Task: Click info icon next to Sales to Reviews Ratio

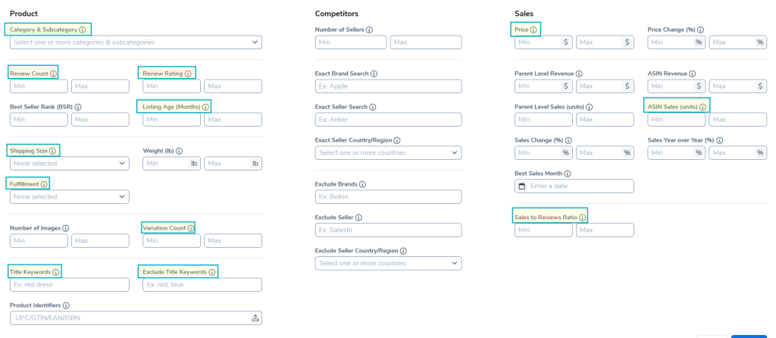Action: (582, 218)
